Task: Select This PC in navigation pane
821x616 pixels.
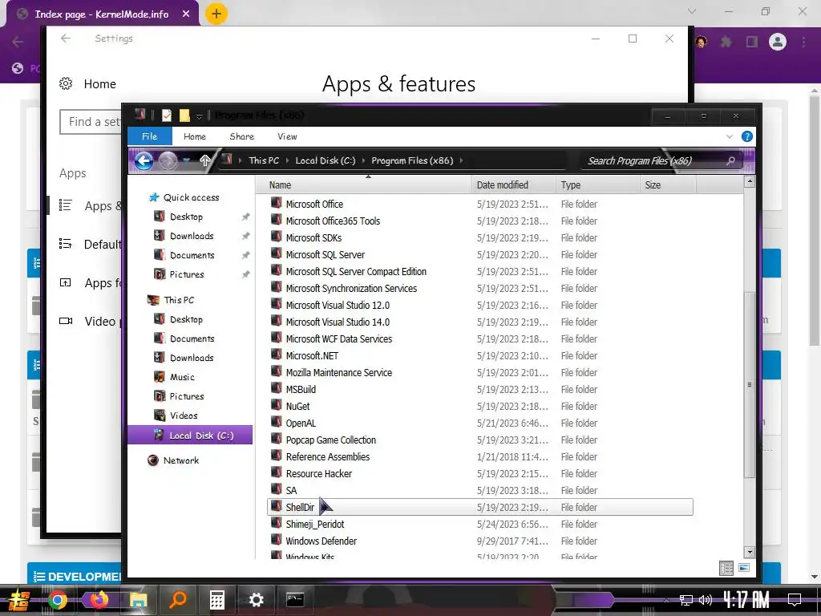Action: [179, 300]
